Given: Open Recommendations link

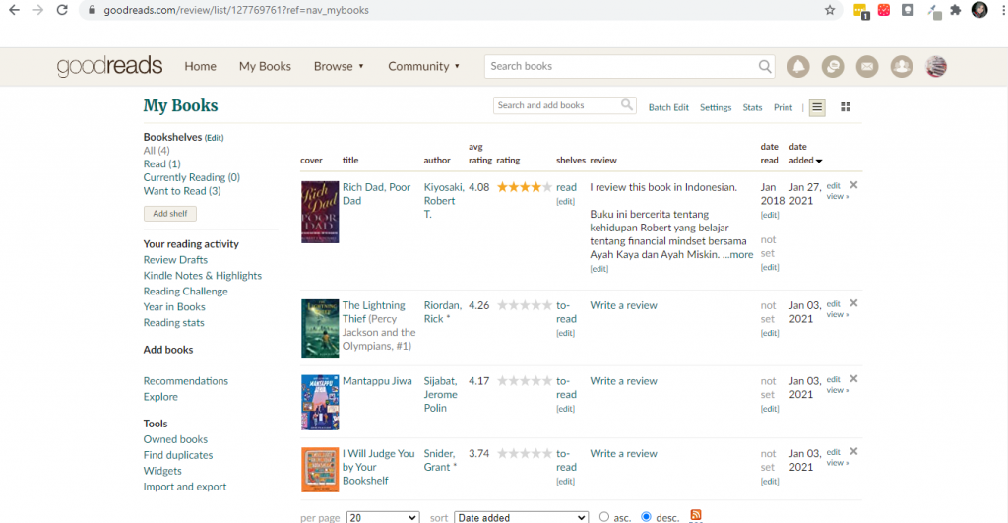Looking at the screenshot, I should click(186, 381).
